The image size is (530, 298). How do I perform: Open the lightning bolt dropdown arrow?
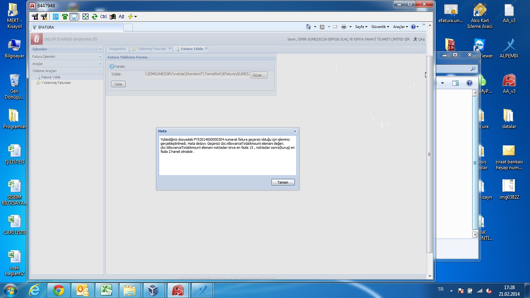point(135,17)
